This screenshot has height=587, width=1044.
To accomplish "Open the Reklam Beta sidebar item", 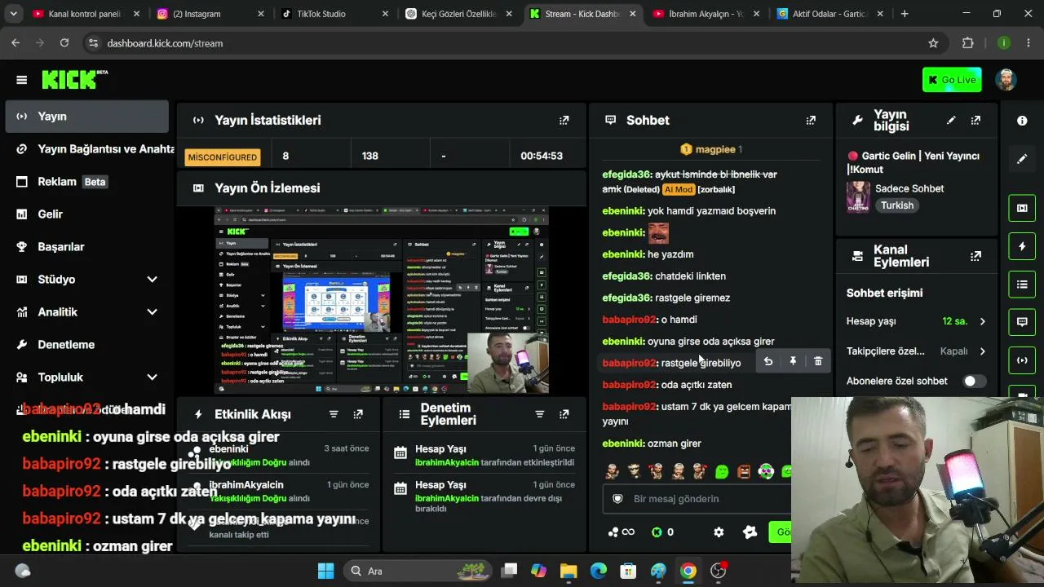I will [86, 182].
